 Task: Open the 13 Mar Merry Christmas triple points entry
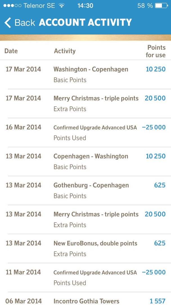96,214
